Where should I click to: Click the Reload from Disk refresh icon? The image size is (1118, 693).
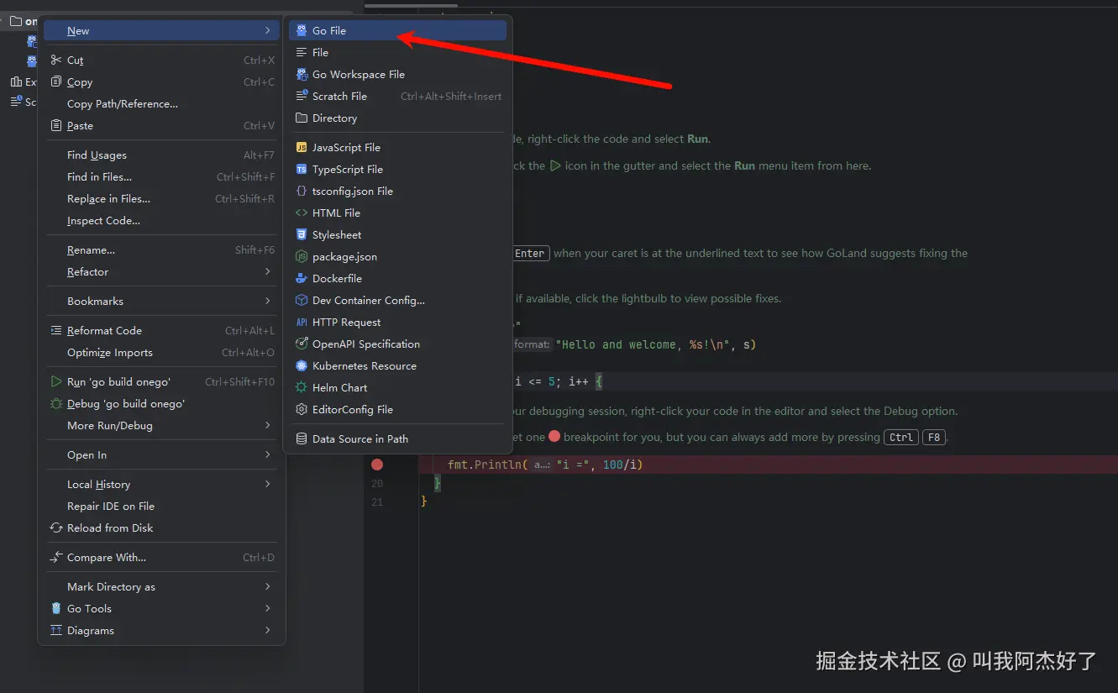coord(56,528)
